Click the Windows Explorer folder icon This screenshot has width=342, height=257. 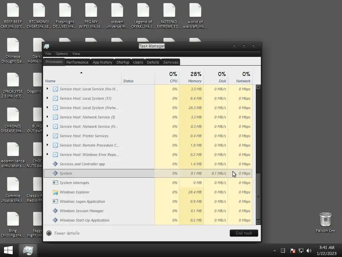click(55, 192)
